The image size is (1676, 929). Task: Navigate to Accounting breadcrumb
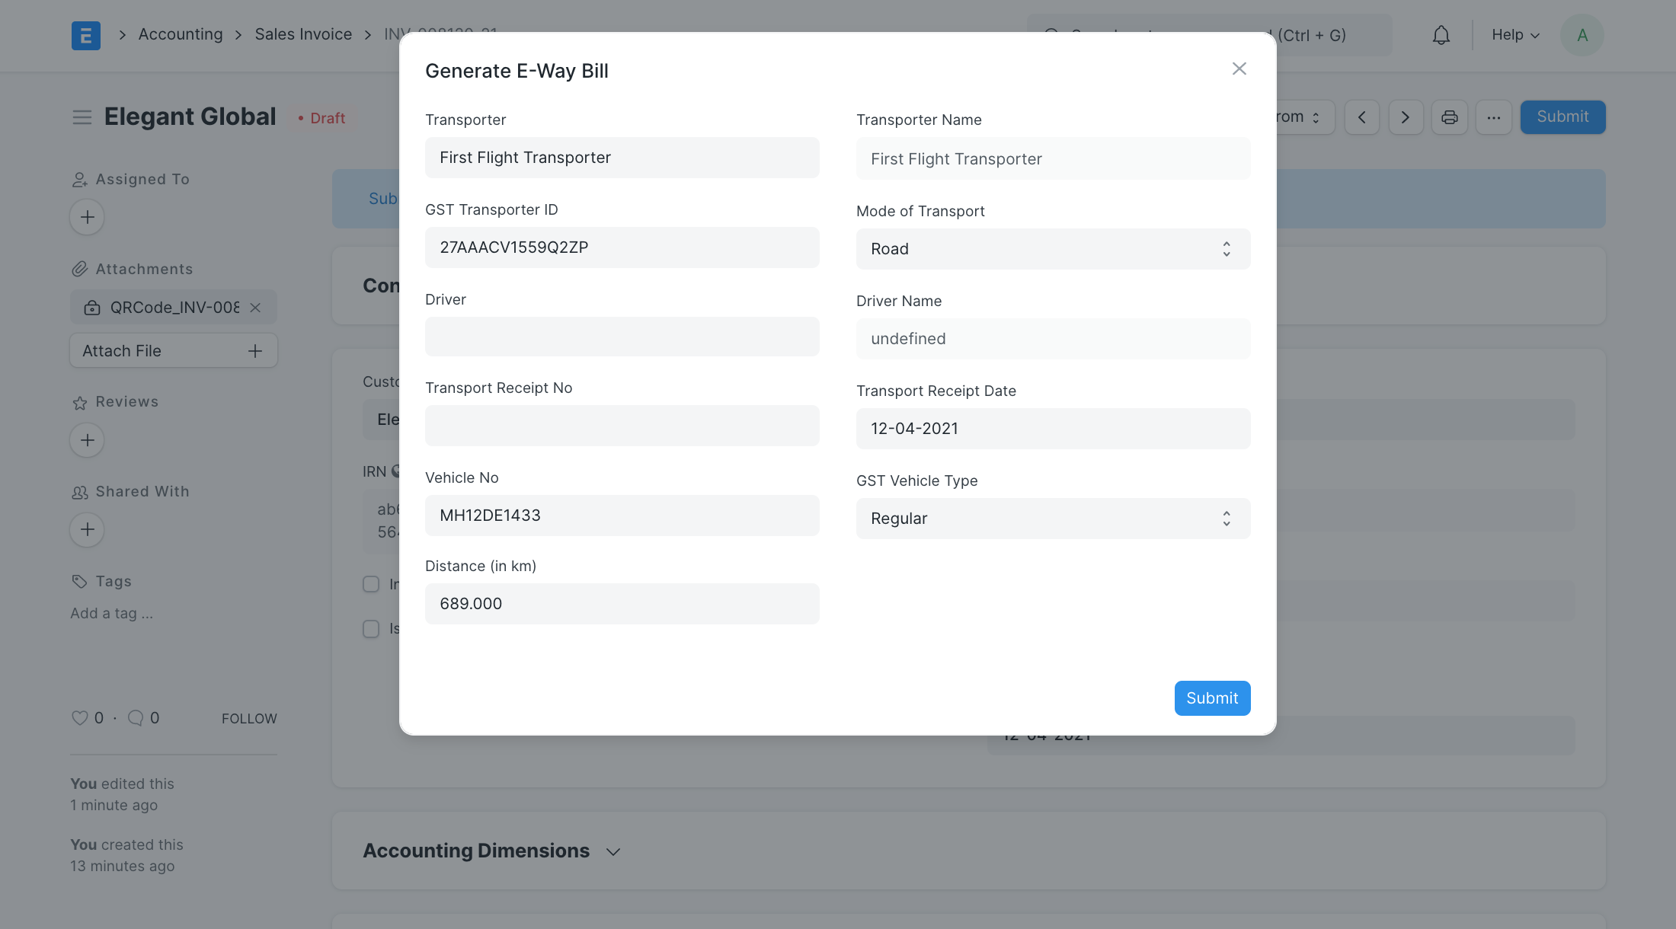181,34
